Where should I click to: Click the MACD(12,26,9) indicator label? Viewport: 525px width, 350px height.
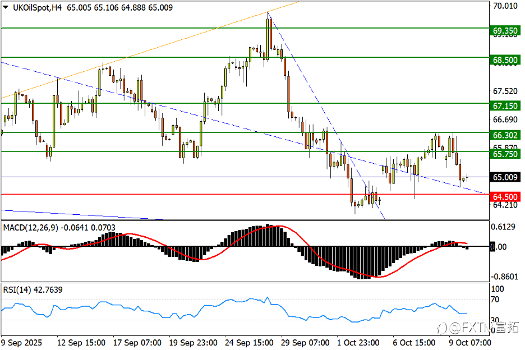31,228
